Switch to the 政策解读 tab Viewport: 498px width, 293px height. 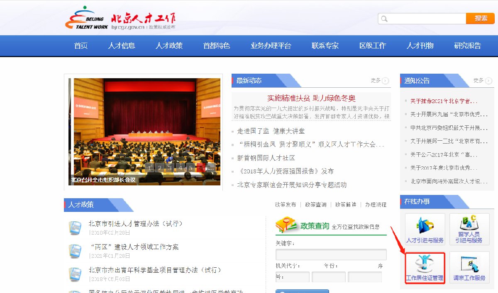346,204
